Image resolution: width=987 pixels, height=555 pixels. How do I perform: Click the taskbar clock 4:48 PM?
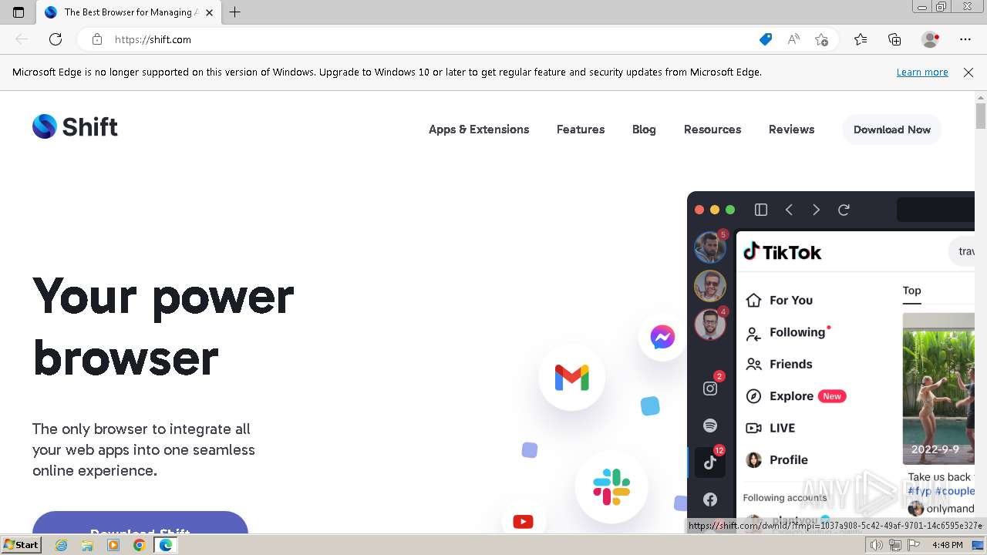[x=947, y=545]
